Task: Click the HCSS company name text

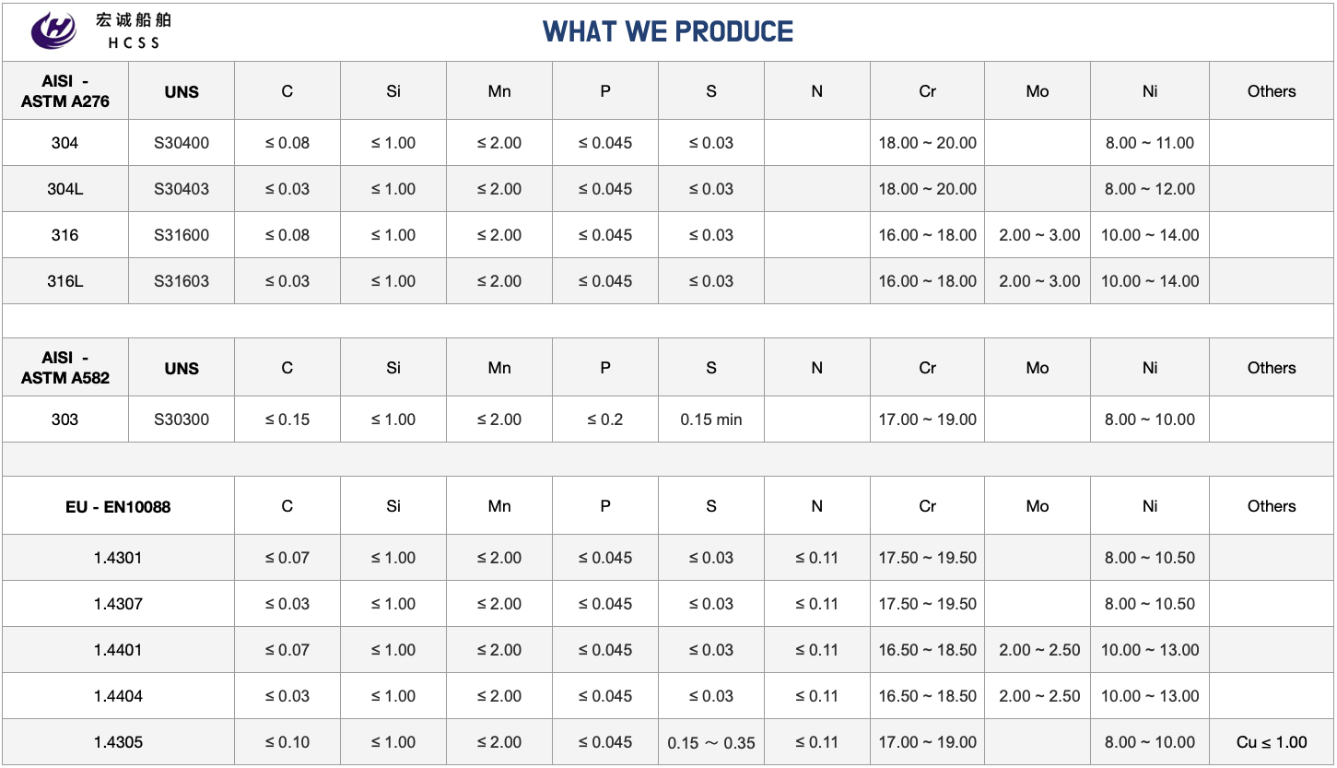Action: pos(134,31)
